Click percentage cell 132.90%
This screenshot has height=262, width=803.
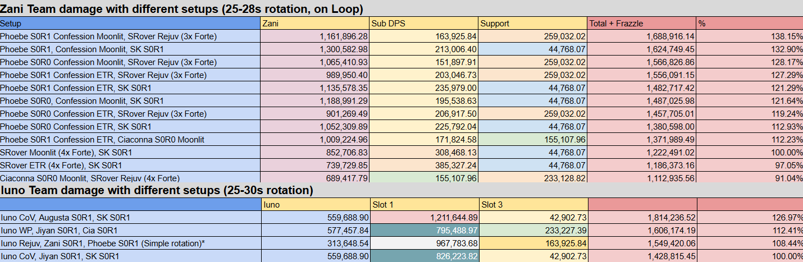click(x=750, y=49)
